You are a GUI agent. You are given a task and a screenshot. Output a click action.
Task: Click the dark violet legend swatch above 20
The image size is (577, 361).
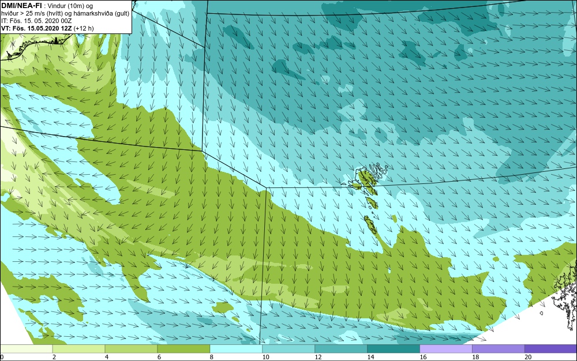click(550, 348)
